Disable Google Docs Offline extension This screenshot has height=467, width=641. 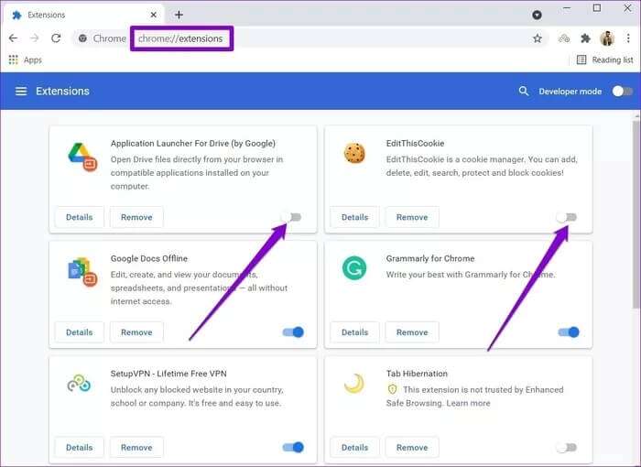293,332
